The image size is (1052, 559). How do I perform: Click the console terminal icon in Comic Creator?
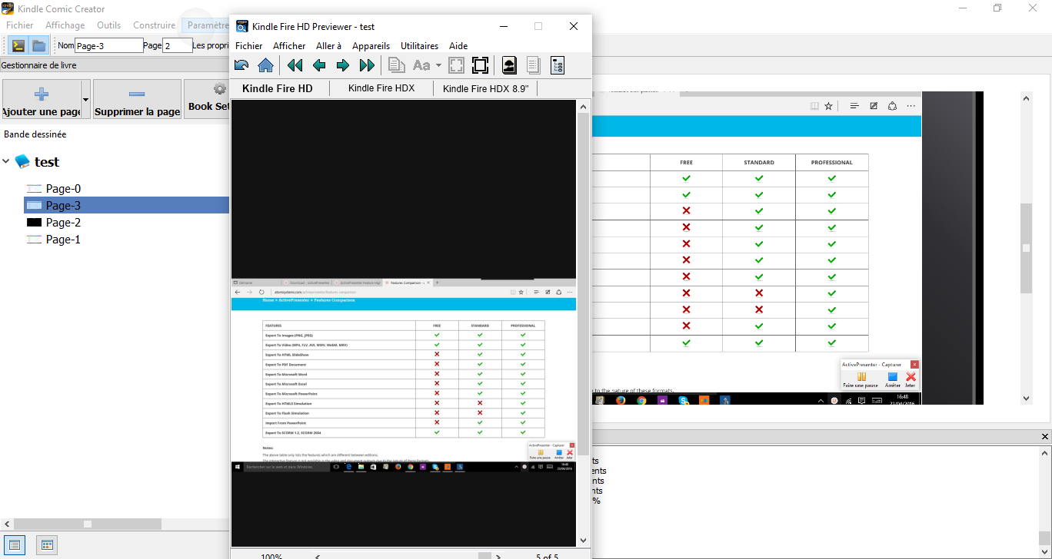click(18, 45)
